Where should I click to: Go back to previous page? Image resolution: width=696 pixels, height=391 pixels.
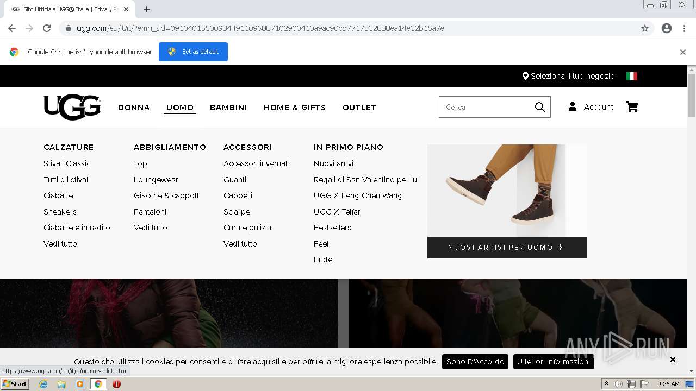pos(12,28)
